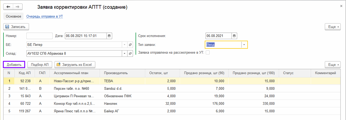Viewport: 346px width, 120px height.
Task: Expand the Тип заявки dropdown
Action: pyautogui.click(x=244, y=45)
